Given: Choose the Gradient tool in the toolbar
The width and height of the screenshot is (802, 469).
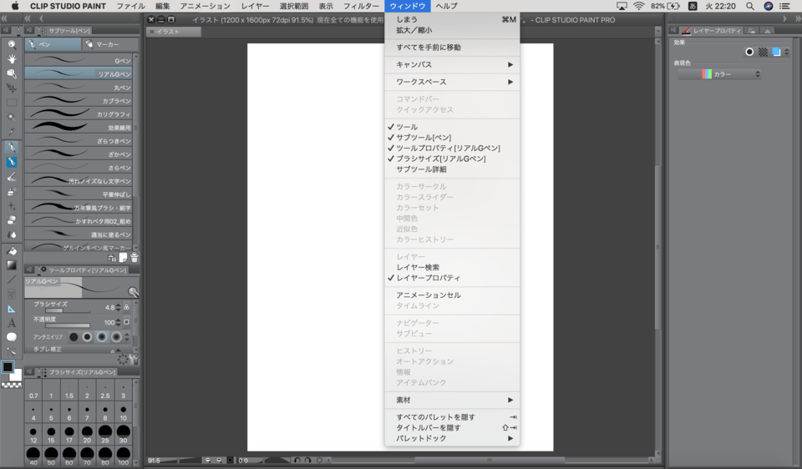Looking at the screenshot, I should coord(12,265).
